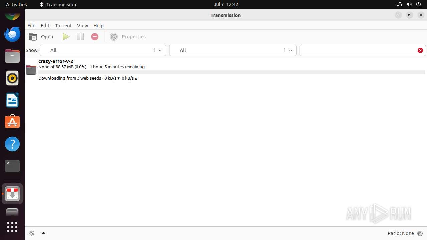The image size is (427, 240).
Task: Open the Help menu
Action: 98,26
